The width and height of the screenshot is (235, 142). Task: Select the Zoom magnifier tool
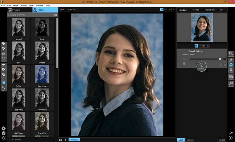pyautogui.click(x=3, y=87)
